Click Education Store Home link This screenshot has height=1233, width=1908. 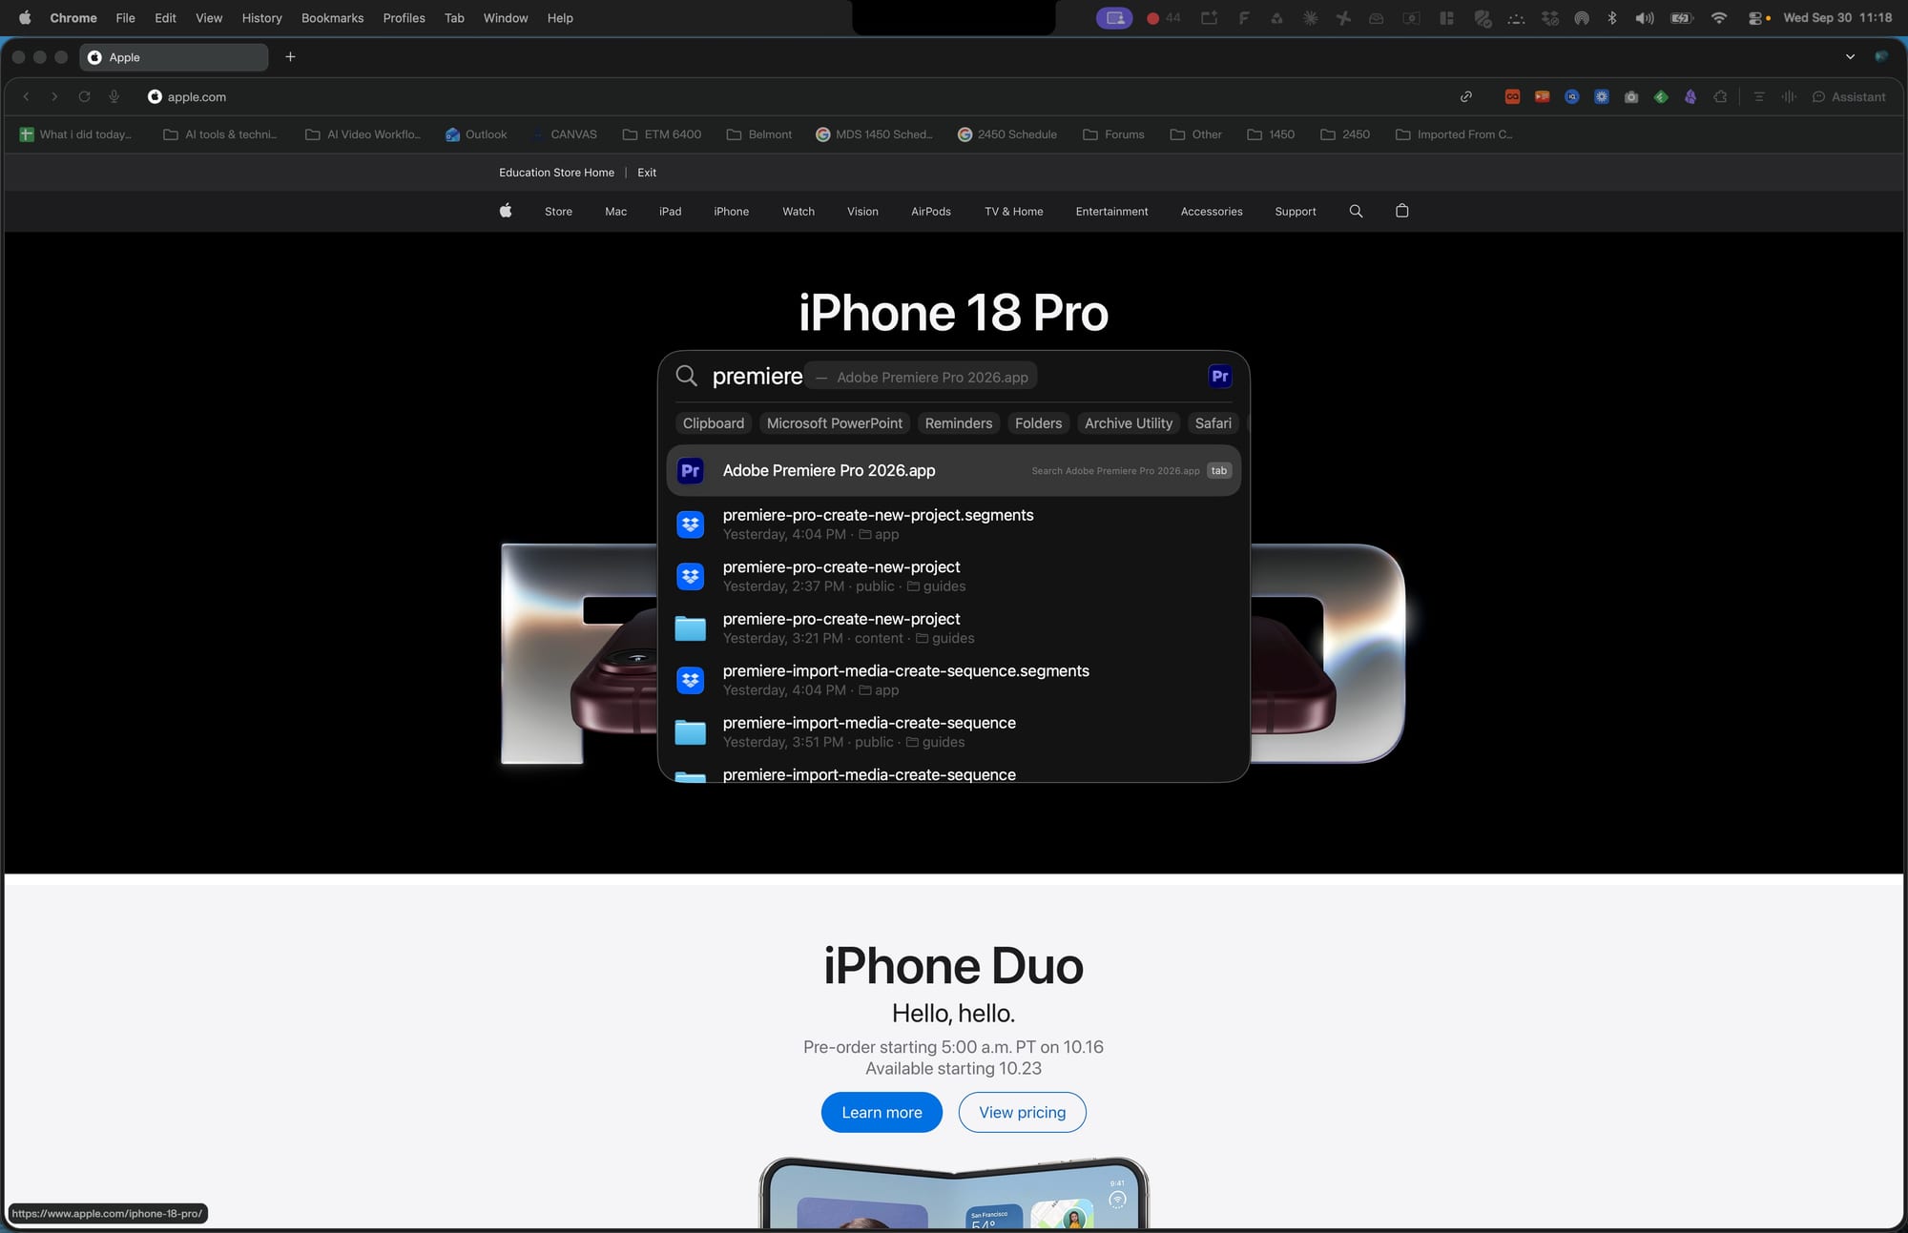(x=556, y=173)
